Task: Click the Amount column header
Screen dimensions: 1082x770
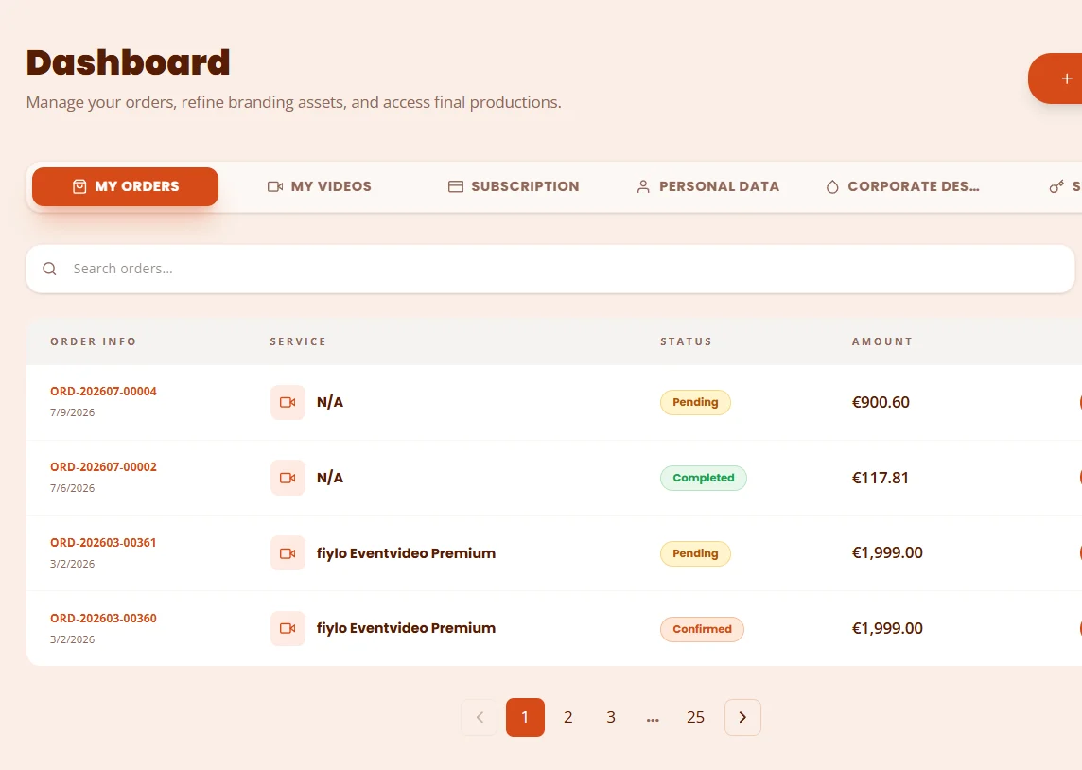Action: point(881,341)
